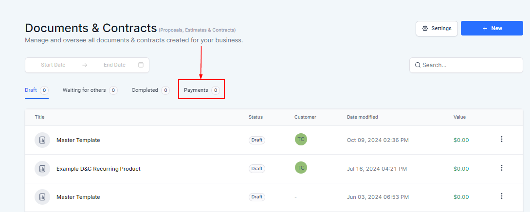Click TC avatar in Example D&C Recurring row
530x212 pixels.
(301, 168)
